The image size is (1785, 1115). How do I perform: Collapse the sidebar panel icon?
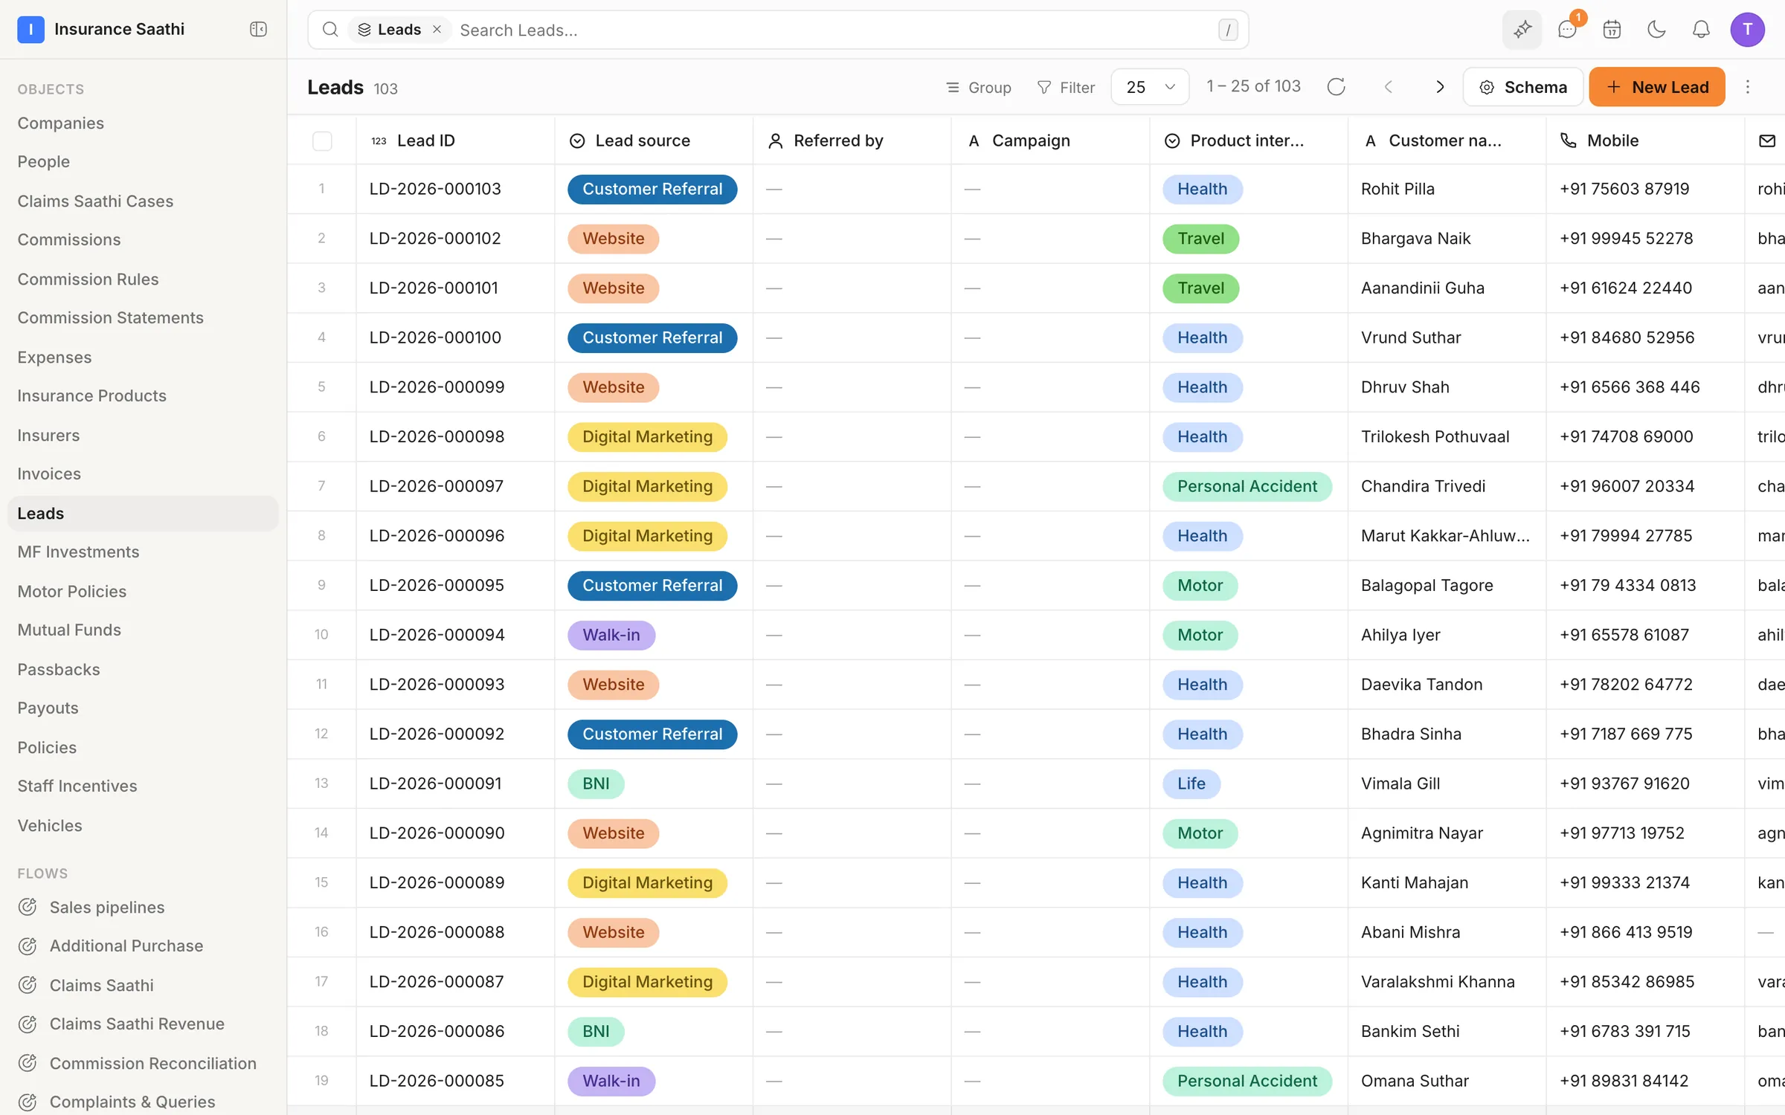pos(258,29)
